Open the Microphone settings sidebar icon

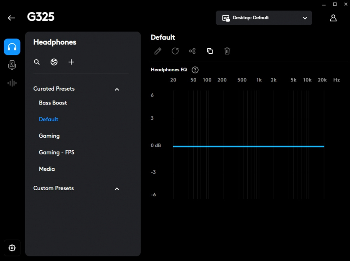[x=12, y=65]
